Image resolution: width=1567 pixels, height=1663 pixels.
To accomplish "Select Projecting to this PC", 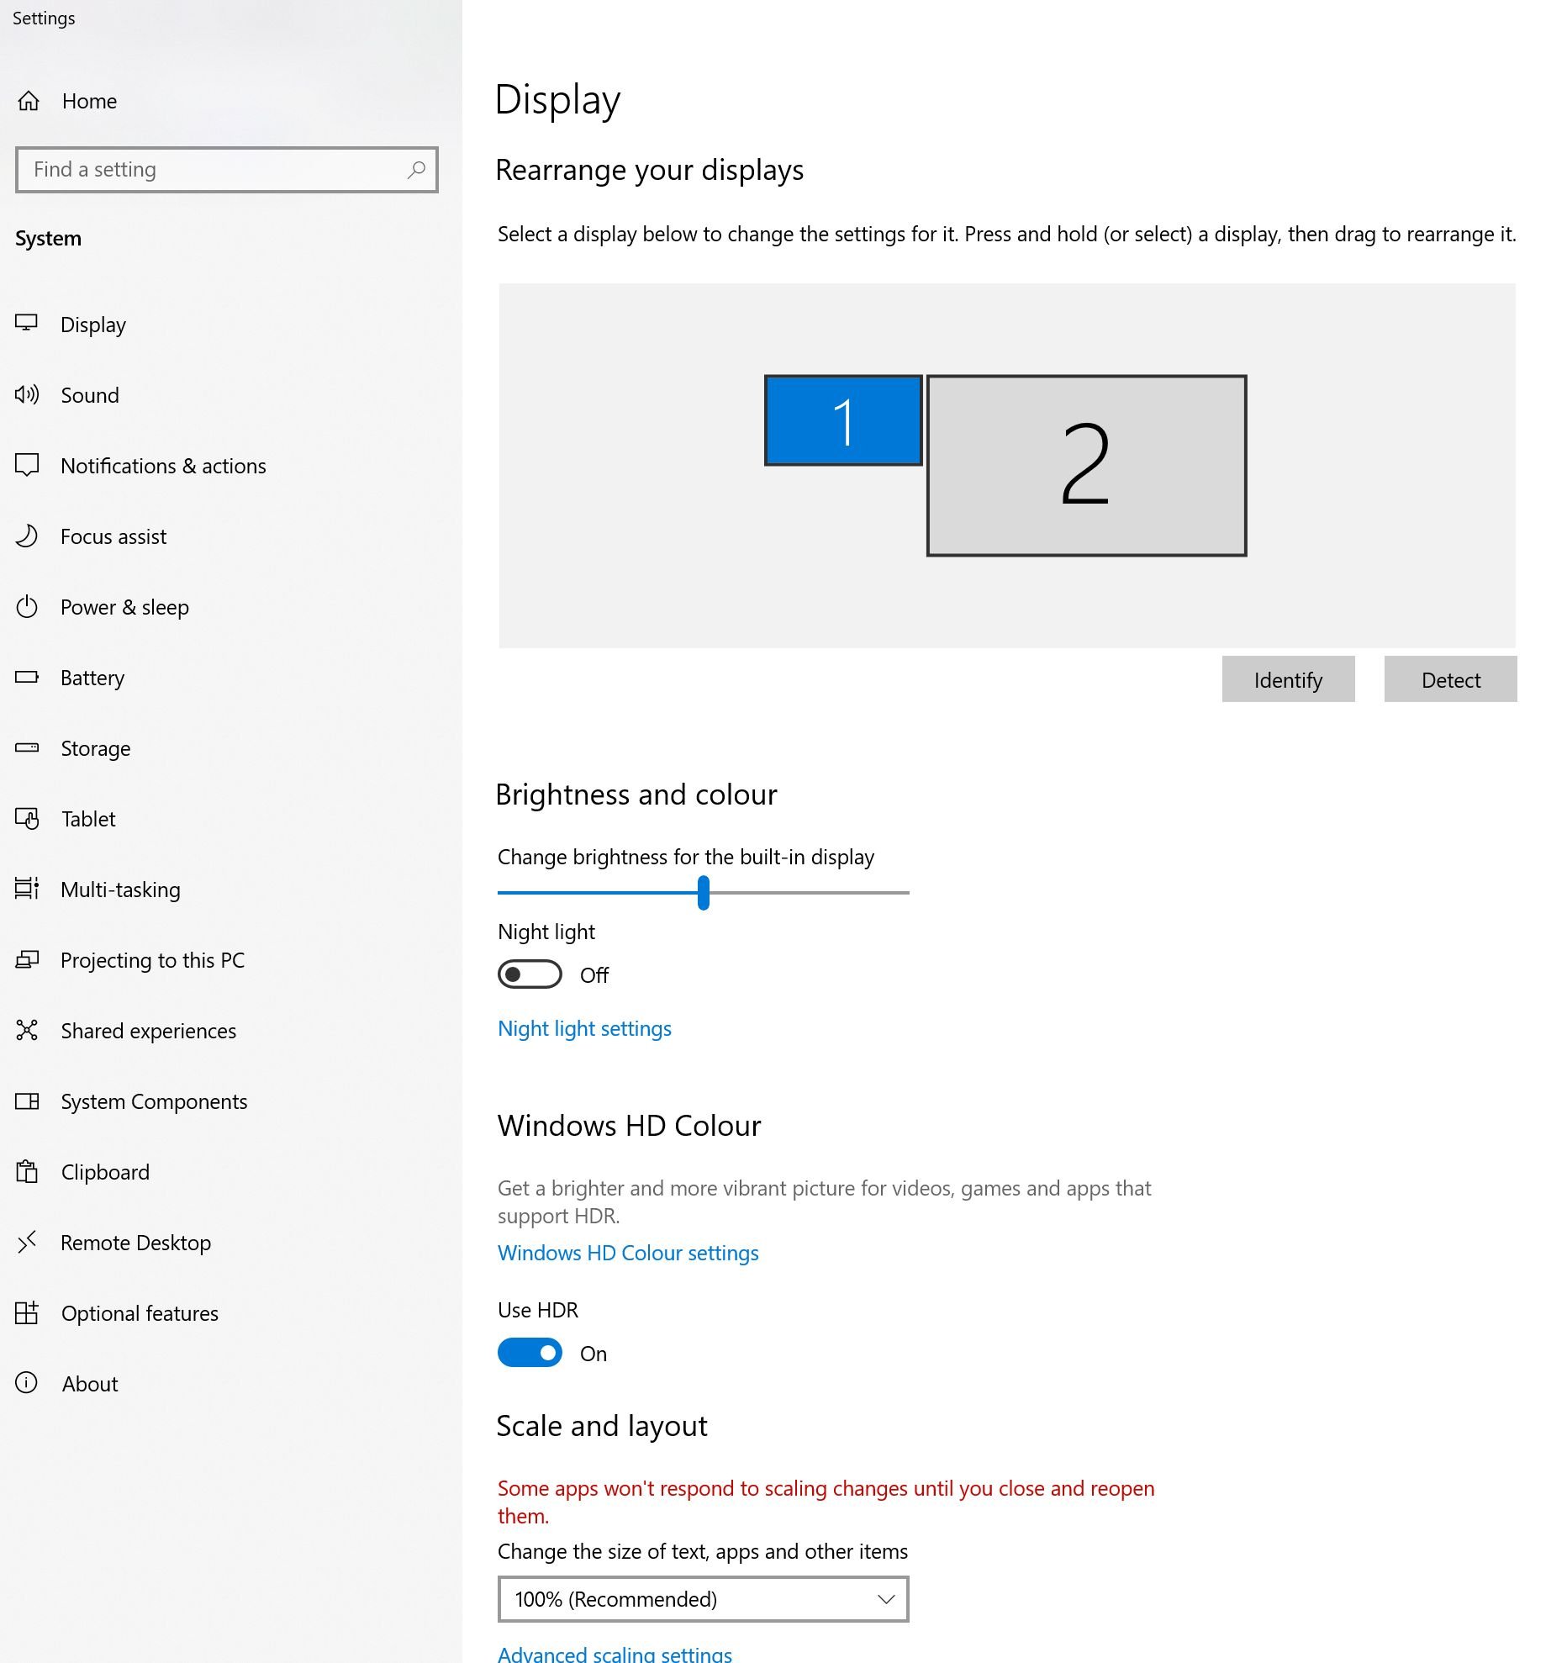I will click(x=152, y=960).
